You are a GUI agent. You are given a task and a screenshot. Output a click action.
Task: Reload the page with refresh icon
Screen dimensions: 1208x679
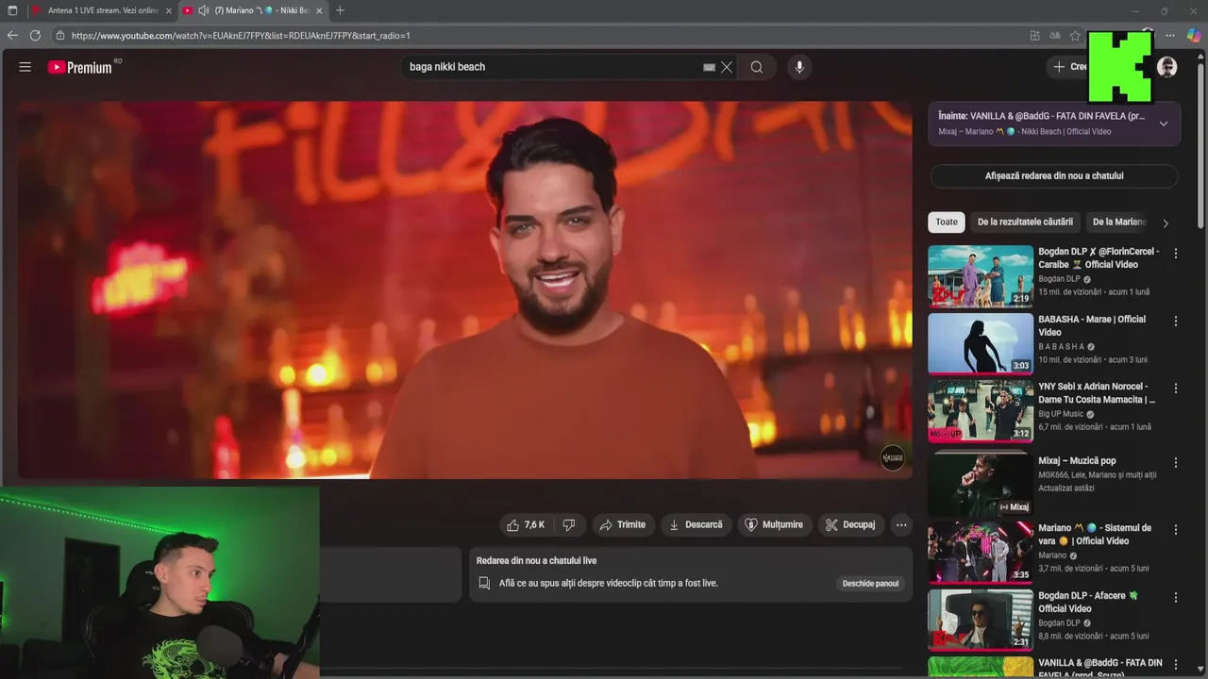(x=35, y=36)
